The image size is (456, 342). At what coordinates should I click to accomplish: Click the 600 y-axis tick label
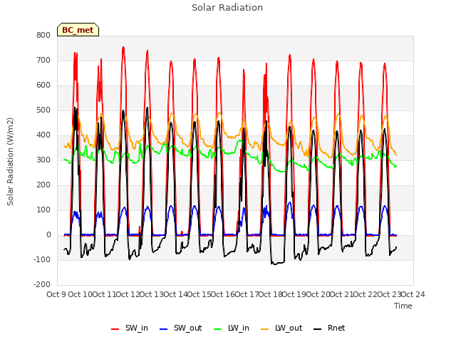[43, 85]
